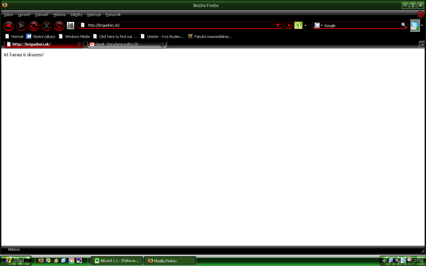Switch to BitLord in the taskbar
Screen dimensions: 426x266
click(117, 261)
